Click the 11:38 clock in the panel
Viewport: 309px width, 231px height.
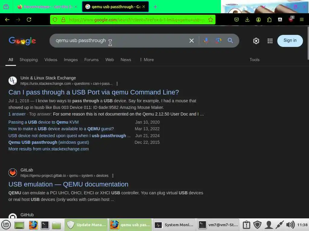tap(302, 225)
